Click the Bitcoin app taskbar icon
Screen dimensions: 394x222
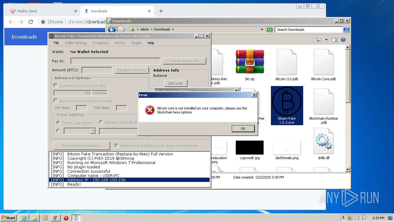tap(76, 218)
